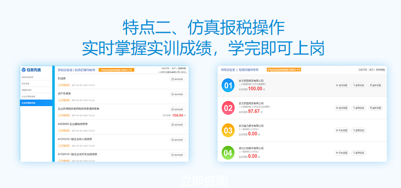Click 重新答题 for company 02

376,108
